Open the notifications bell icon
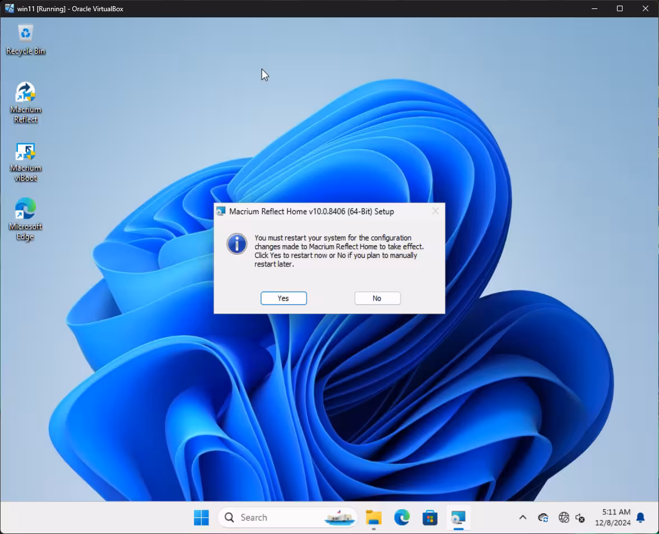The width and height of the screenshot is (659, 534). pos(641,518)
